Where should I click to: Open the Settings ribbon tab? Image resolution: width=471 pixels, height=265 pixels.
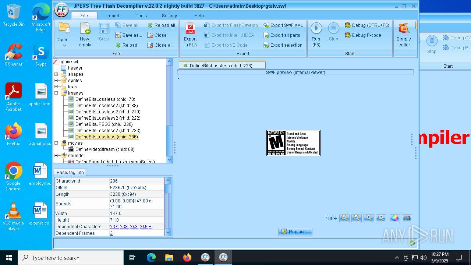coord(170,16)
